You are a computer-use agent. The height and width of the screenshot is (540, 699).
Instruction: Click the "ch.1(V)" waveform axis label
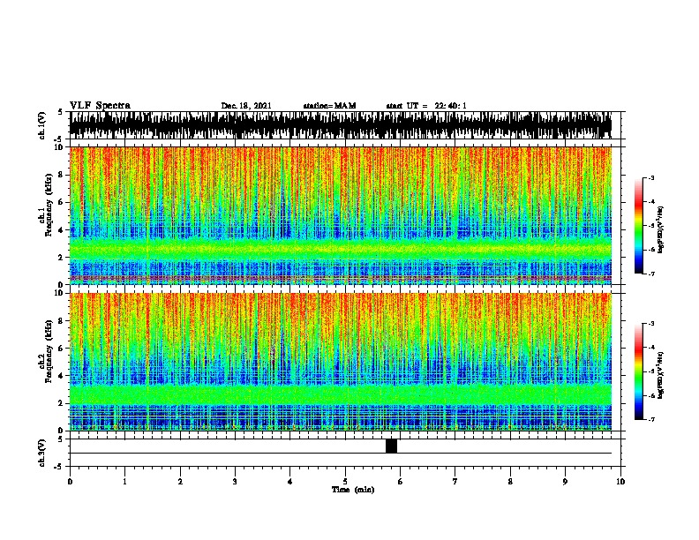pyautogui.click(x=41, y=125)
